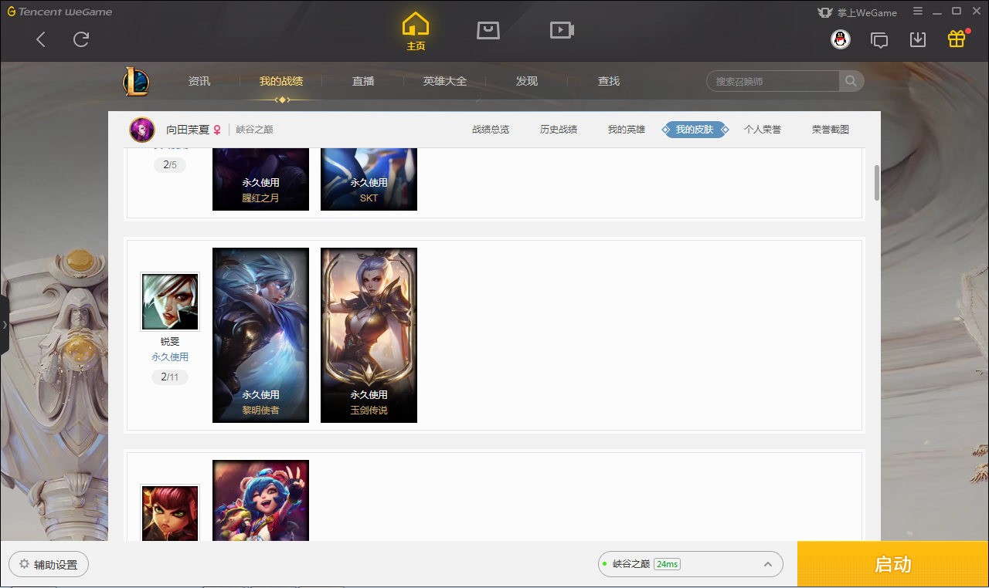Viewport: 989px width, 588px height.
Task: Open the 查找 search tab
Action: click(x=609, y=81)
